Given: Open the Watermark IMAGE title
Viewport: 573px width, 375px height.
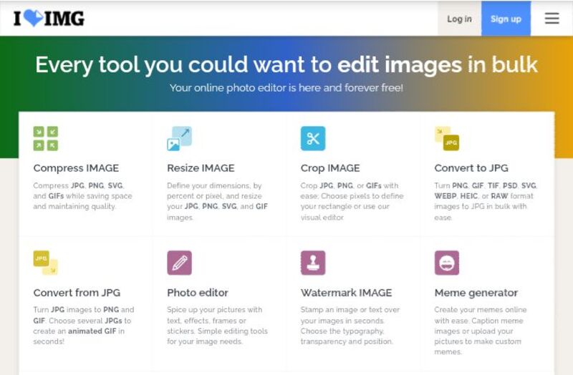Looking at the screenshot, I should click(x=347, y=293).
